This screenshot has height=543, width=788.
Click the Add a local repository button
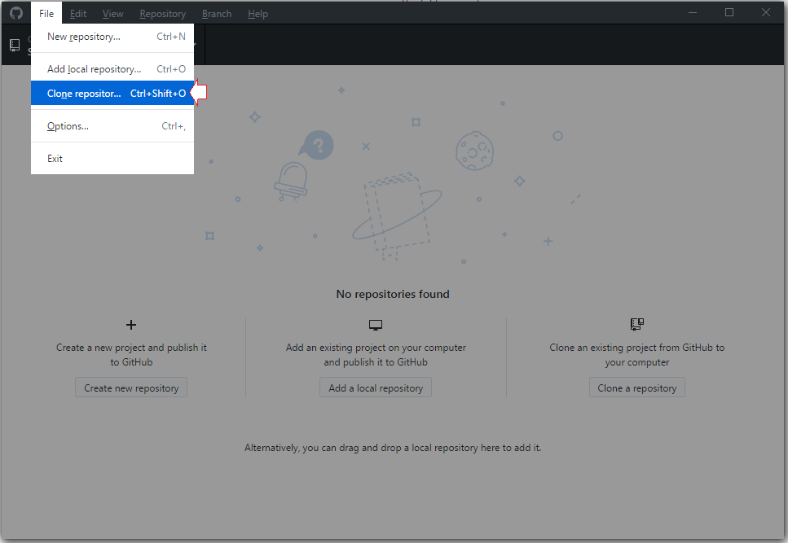(376, 388)
